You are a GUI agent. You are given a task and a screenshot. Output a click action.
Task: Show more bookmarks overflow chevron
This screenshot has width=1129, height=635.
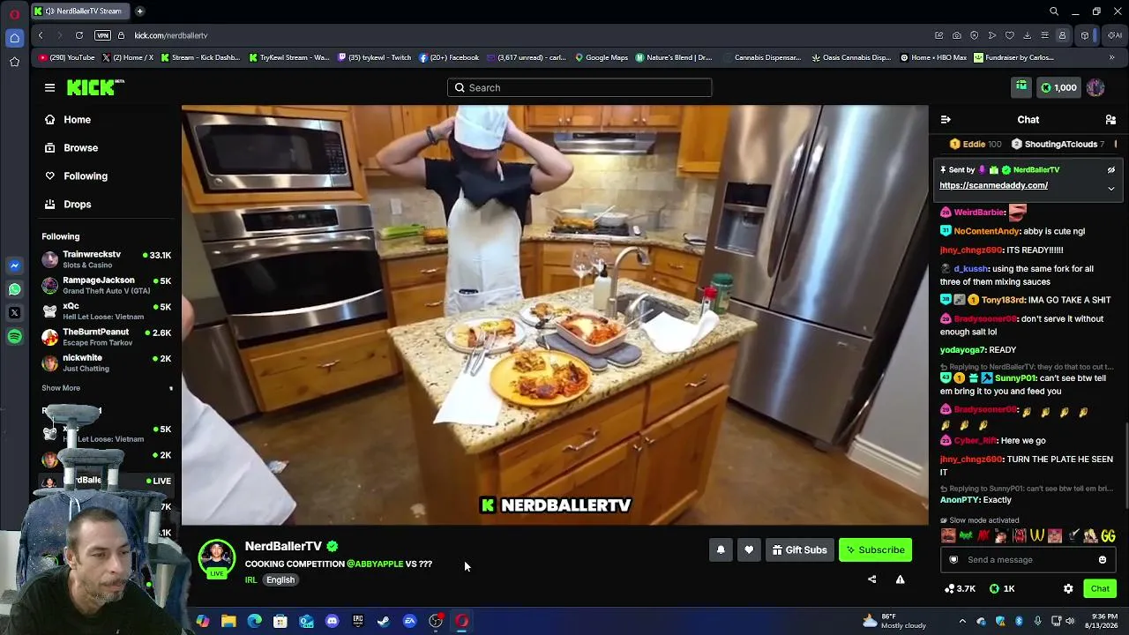(x=1111, y=57)
